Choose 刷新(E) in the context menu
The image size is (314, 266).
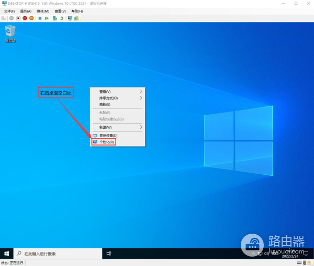coord(118,104)
